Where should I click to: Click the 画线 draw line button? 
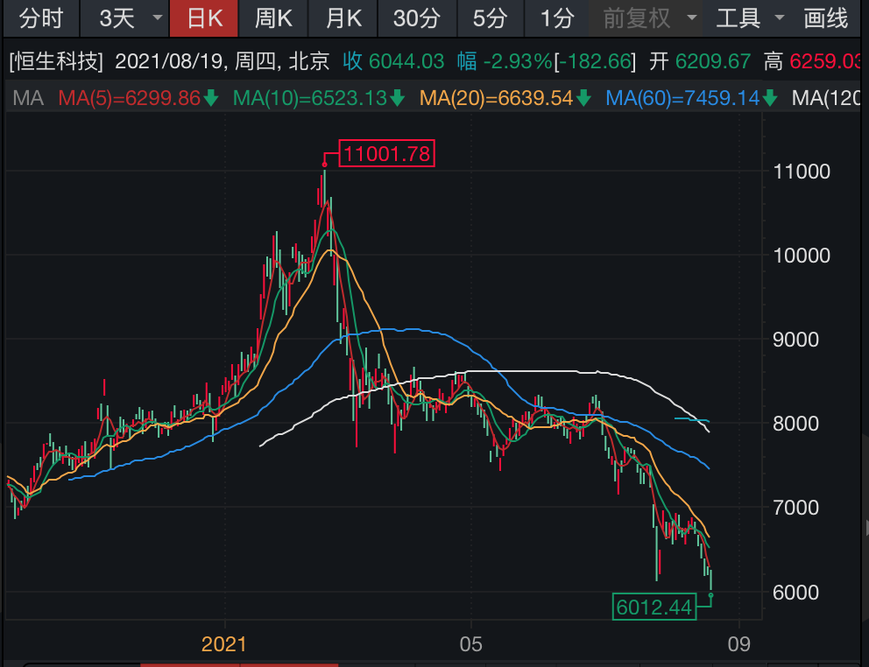(x=826, y=18)
